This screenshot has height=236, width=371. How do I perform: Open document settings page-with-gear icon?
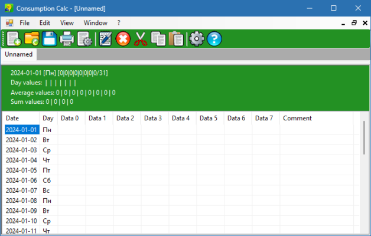[x=84, y=39]
